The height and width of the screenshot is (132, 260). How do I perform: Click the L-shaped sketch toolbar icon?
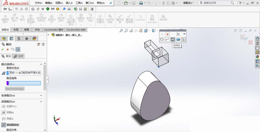(x=10, y=9)
